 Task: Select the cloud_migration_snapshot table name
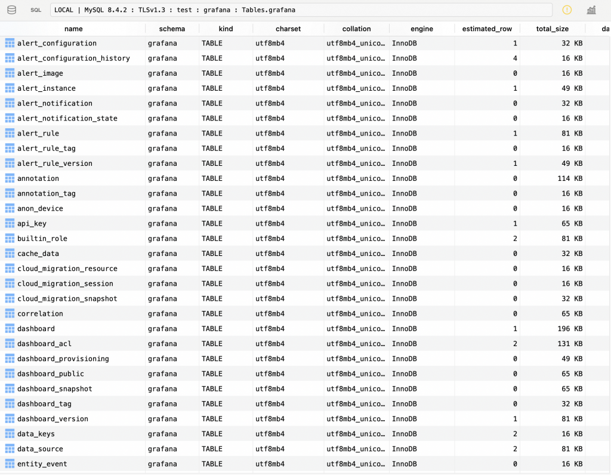[67, 299]
